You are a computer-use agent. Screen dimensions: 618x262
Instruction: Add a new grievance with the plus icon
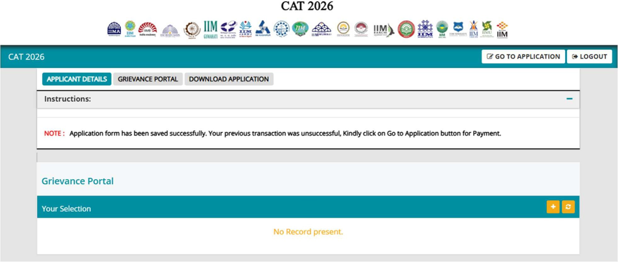553,207
